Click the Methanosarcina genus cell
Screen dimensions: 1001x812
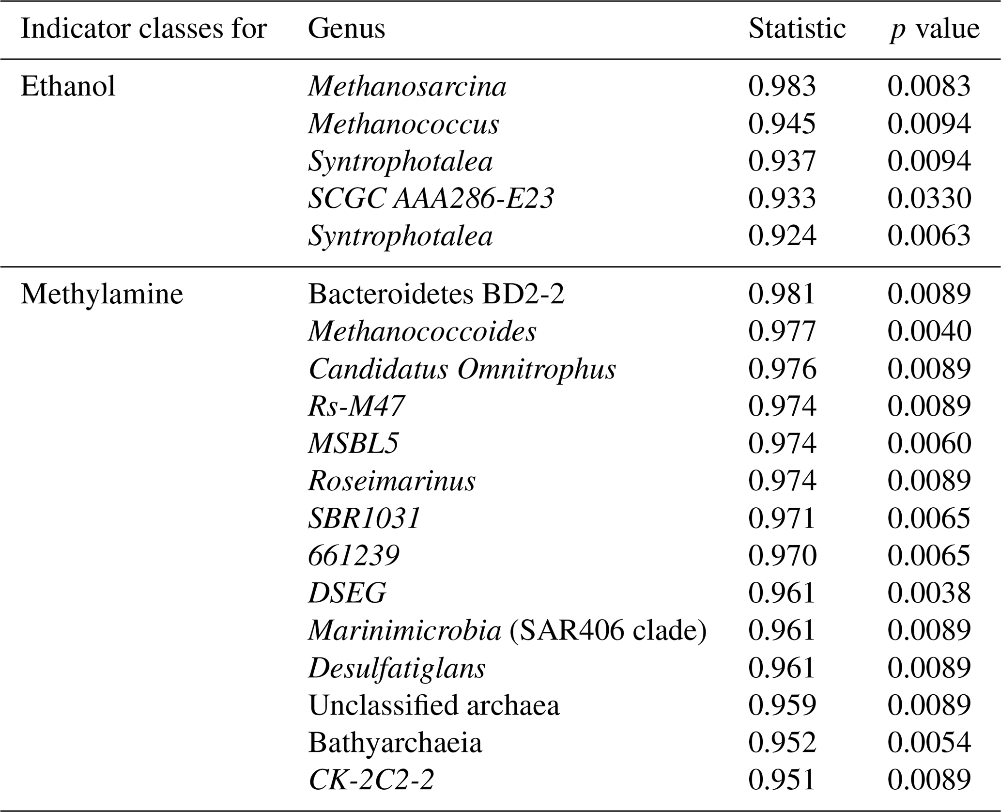[x=407, y=87]
